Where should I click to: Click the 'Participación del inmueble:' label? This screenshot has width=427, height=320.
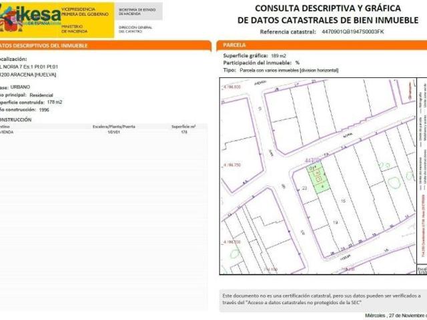pyautogui.click(x=258, y=63)
